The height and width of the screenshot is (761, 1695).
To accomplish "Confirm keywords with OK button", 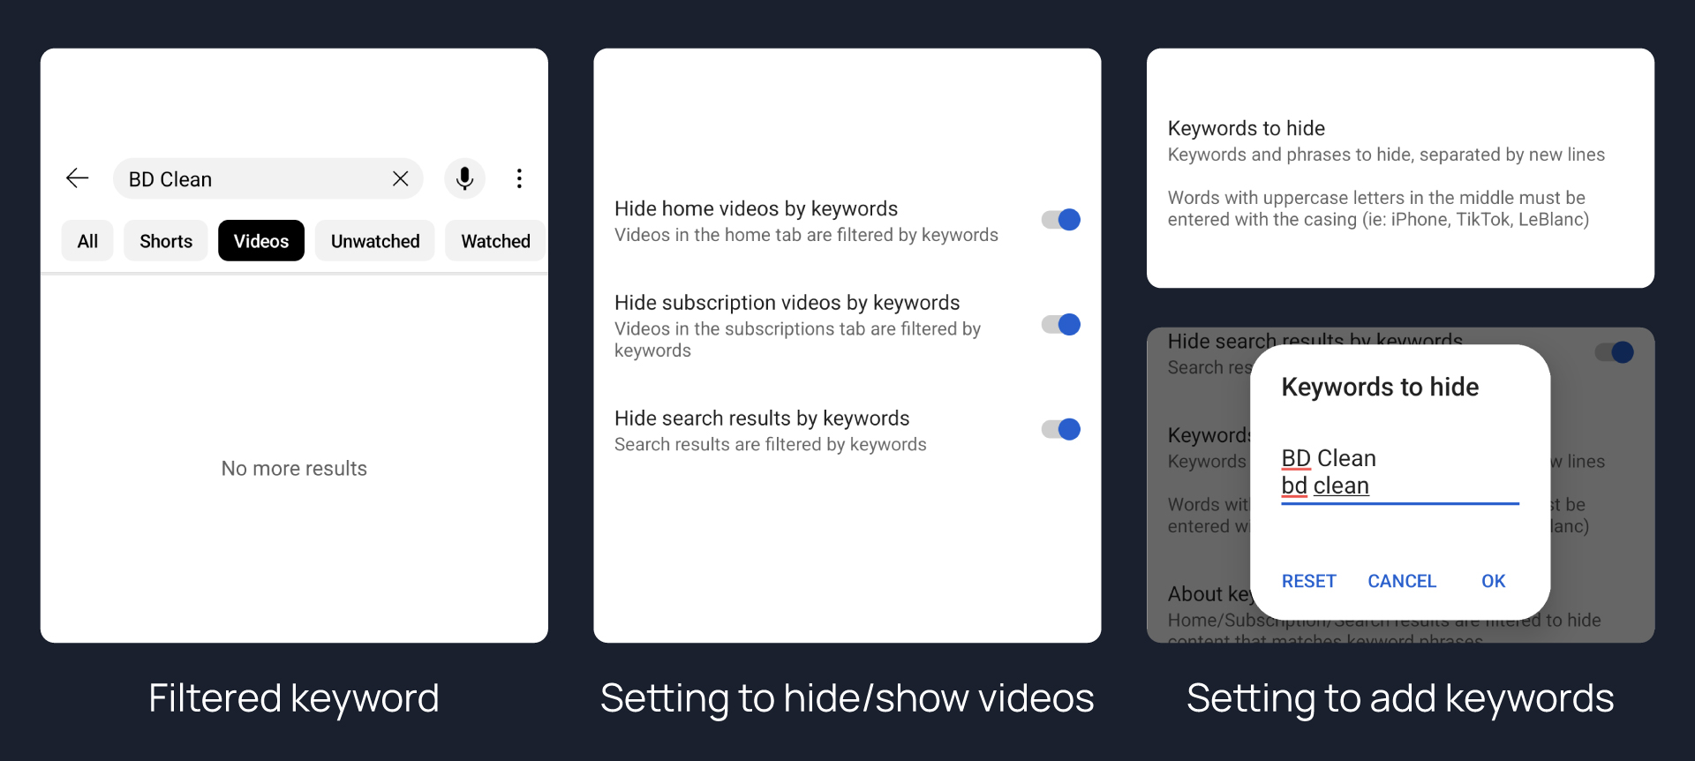I will 1493,581.
